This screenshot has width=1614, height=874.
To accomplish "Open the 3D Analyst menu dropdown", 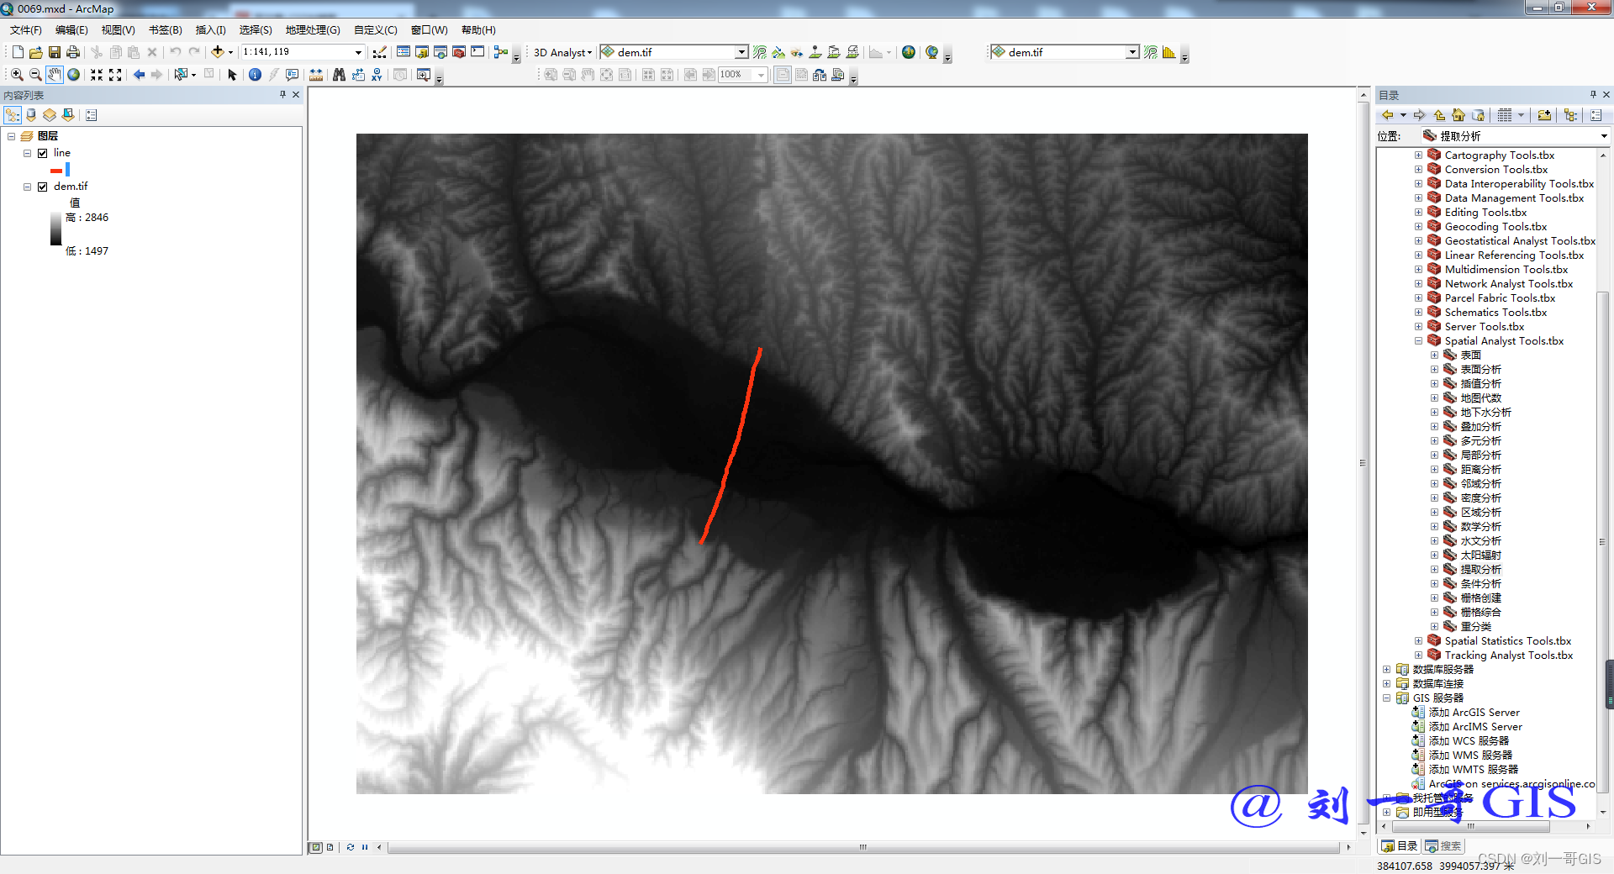I will click(x=563, y=52).
